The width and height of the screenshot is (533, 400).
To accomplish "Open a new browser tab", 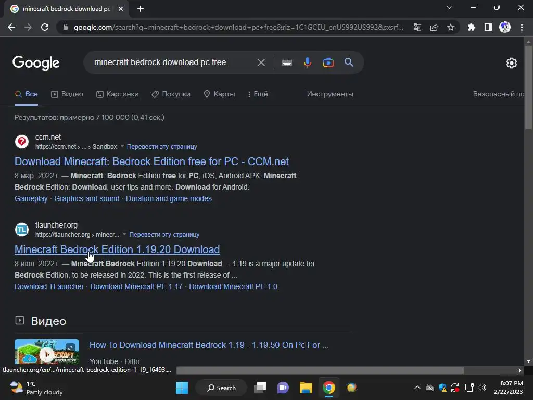I will point(141,9).
